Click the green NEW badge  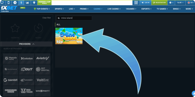[23, 8]
